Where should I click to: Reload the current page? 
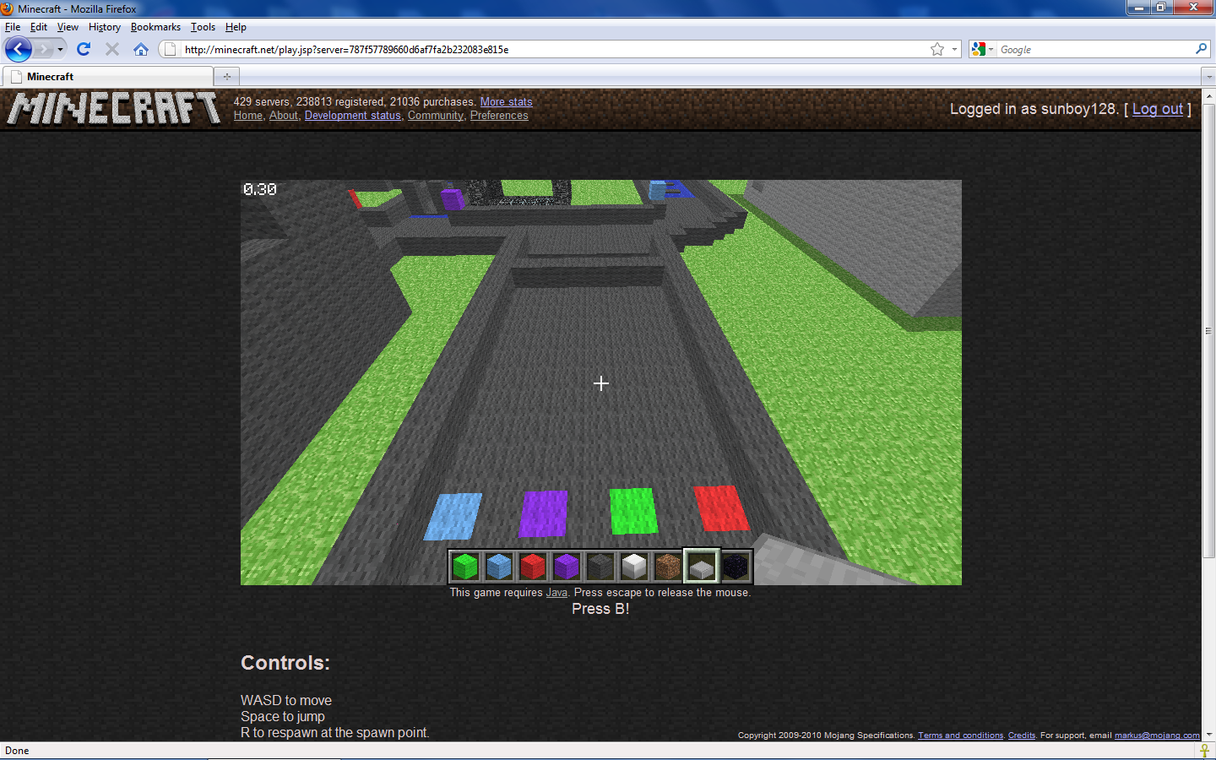84,49
